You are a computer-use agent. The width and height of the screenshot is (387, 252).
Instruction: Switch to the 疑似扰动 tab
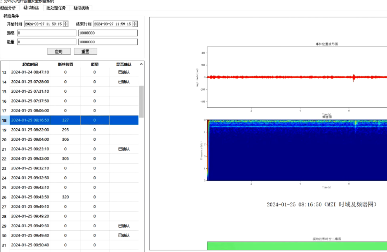click(x=81, y=8)
